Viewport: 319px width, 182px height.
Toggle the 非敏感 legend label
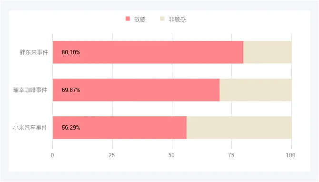(177, 20)
